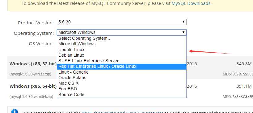The width and height of the screenshot is (253, 113).
Task: Select SUSE Linux Enterprise Server option
Action: (122, 61)
